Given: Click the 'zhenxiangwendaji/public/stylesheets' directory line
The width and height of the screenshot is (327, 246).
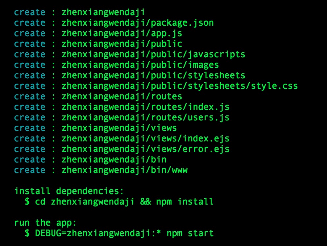Looking at the screenshot, I should [153, 75].
